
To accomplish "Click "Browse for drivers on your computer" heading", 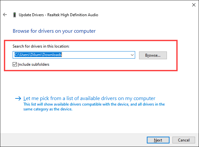I will 54,31.
